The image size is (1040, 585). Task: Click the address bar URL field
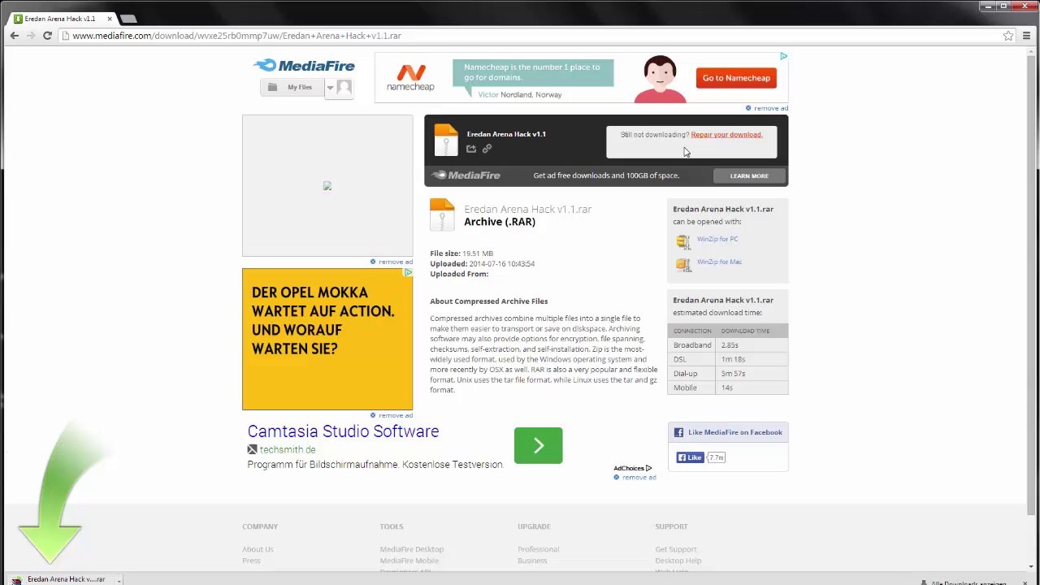(x=532, y=36)
